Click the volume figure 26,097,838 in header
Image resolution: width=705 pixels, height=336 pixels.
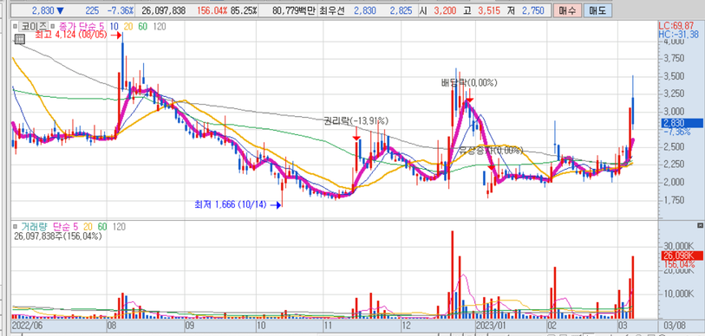[163, 10]
